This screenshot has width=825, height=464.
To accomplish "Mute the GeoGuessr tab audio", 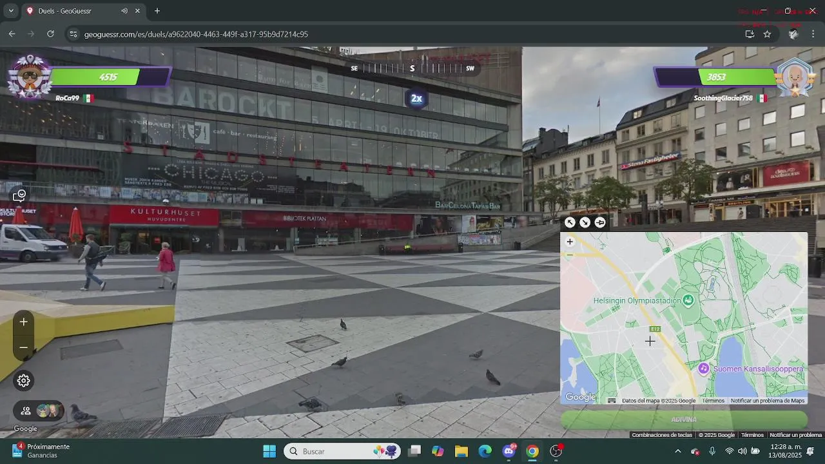I will [x=124, y=11].
